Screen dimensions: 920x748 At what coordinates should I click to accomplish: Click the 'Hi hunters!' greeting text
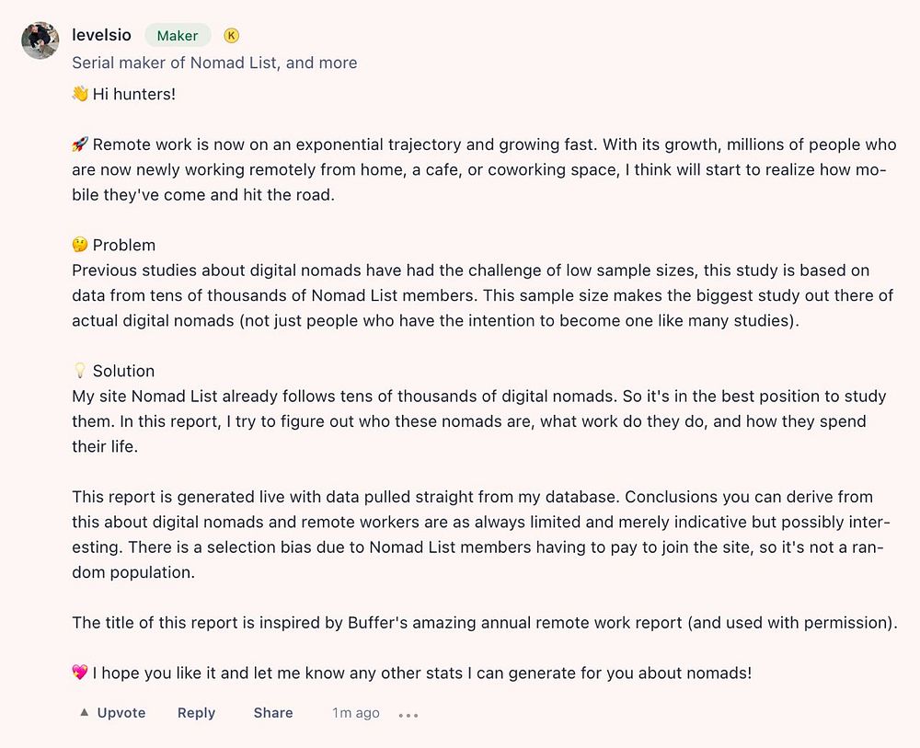tap(133, 94)
